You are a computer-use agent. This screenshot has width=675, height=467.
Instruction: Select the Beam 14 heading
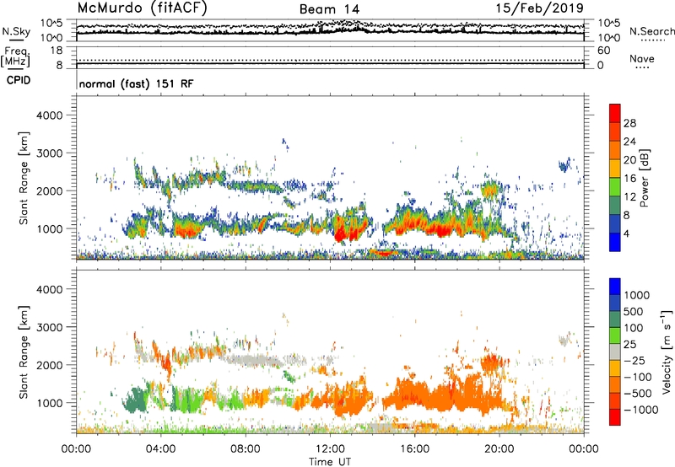329,9
